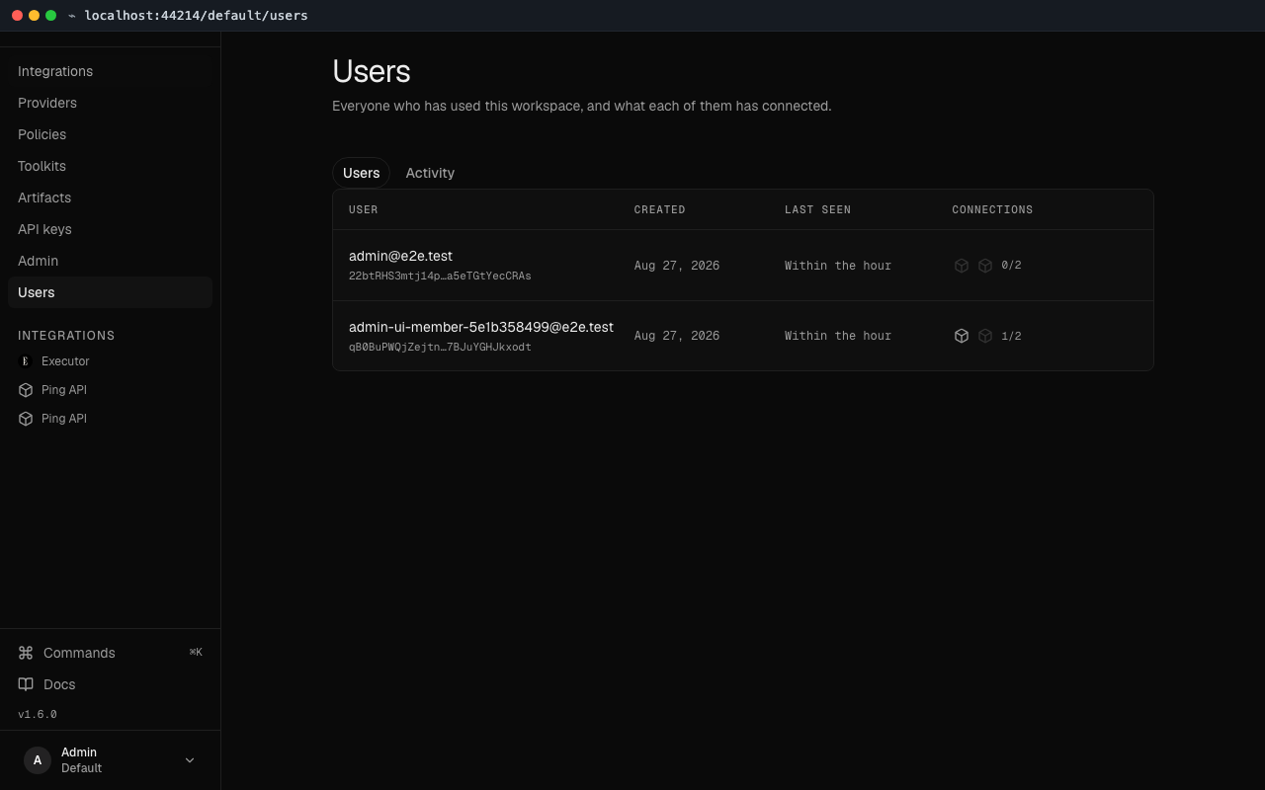Click the Docs book icon
Screen dimensions: 1265x790
pyautogui.click(x=26, y=684)
